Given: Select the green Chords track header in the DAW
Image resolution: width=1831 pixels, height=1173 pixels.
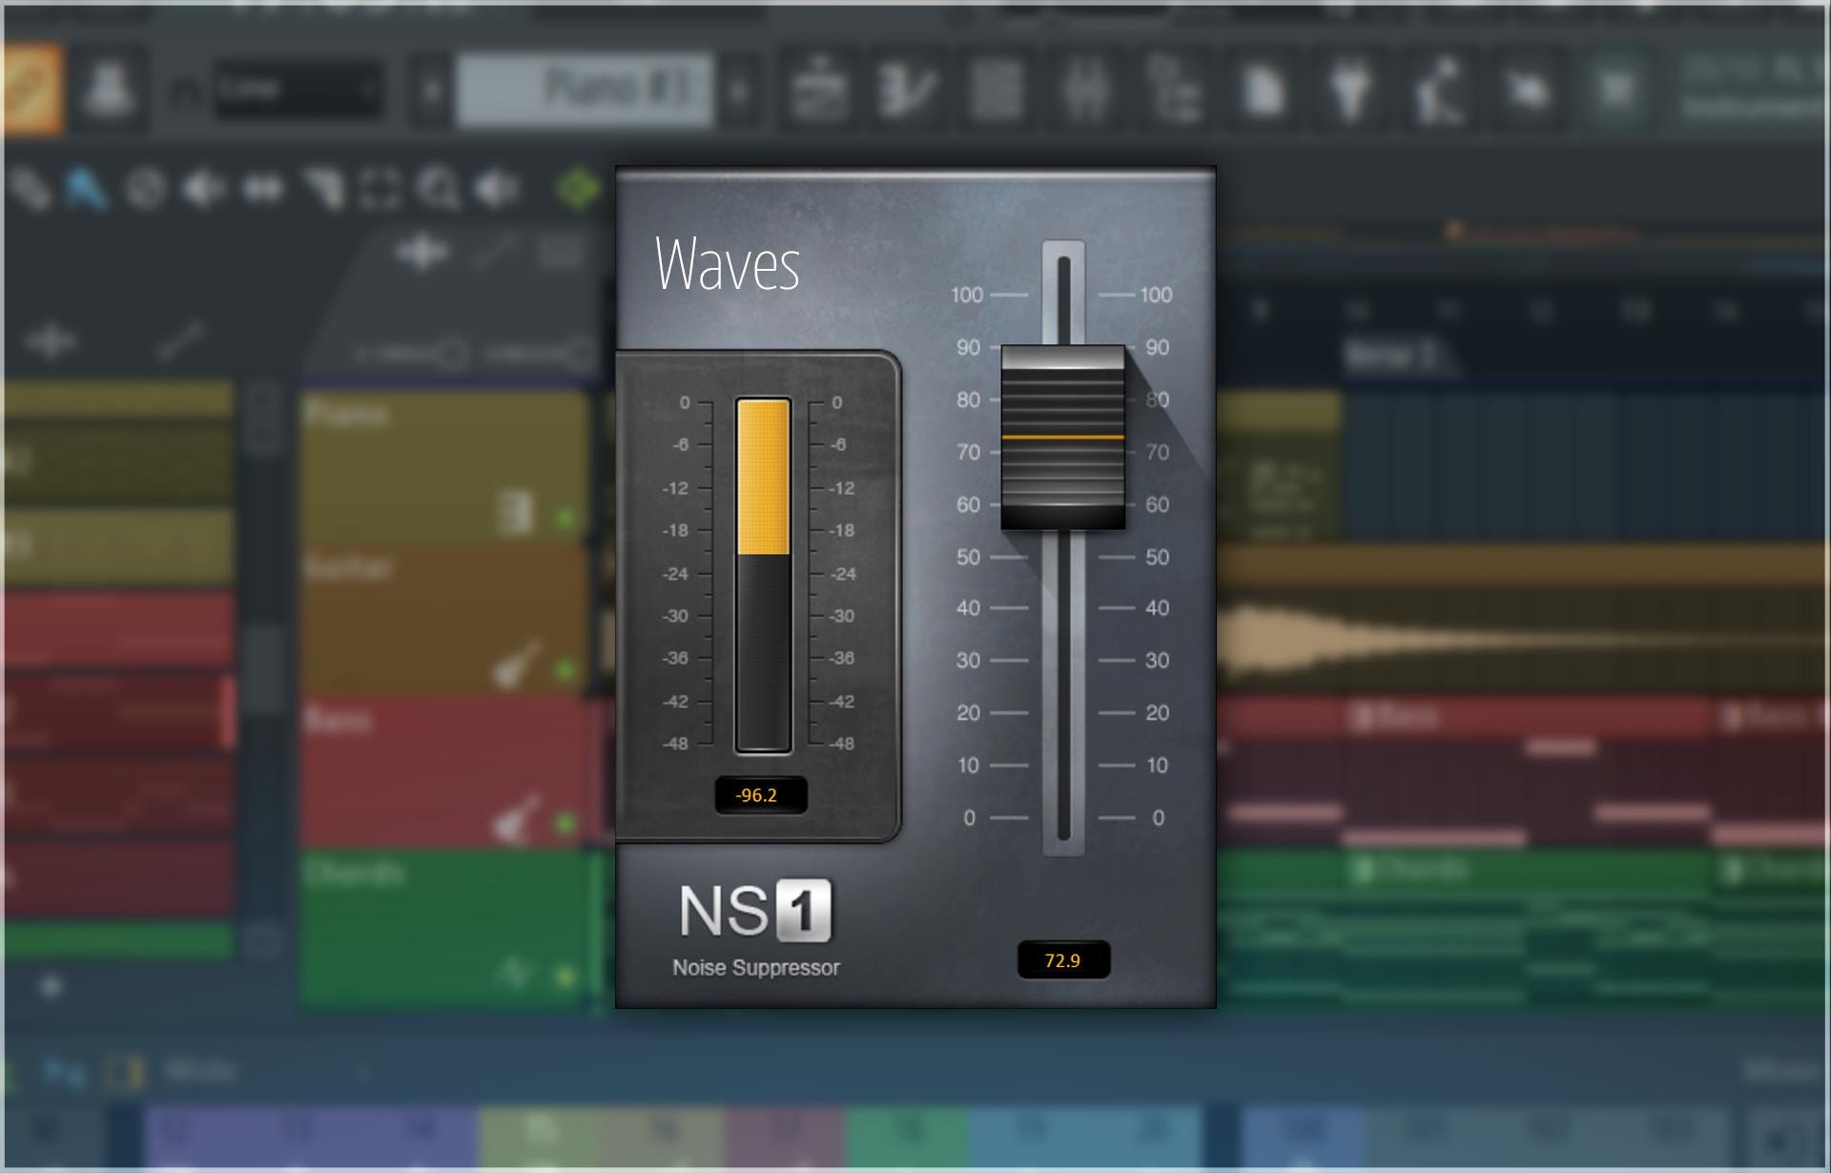Looking at the screenshot, I should point(444,929).
